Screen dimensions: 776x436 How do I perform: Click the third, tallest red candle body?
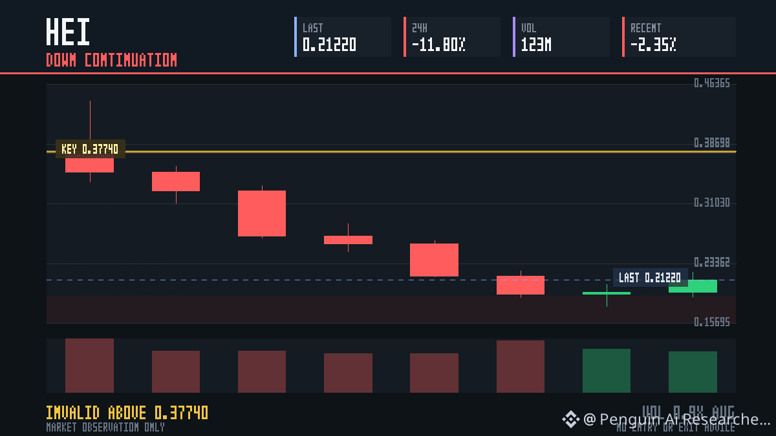point(262,213)
